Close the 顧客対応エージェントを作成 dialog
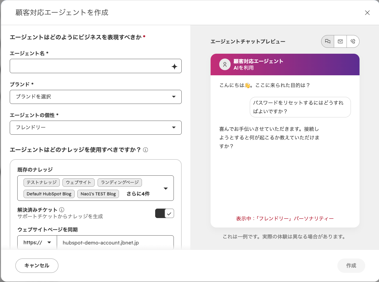The width and height of the screenshot is (379, 282). pyautogui.click(x=367, y=13)
